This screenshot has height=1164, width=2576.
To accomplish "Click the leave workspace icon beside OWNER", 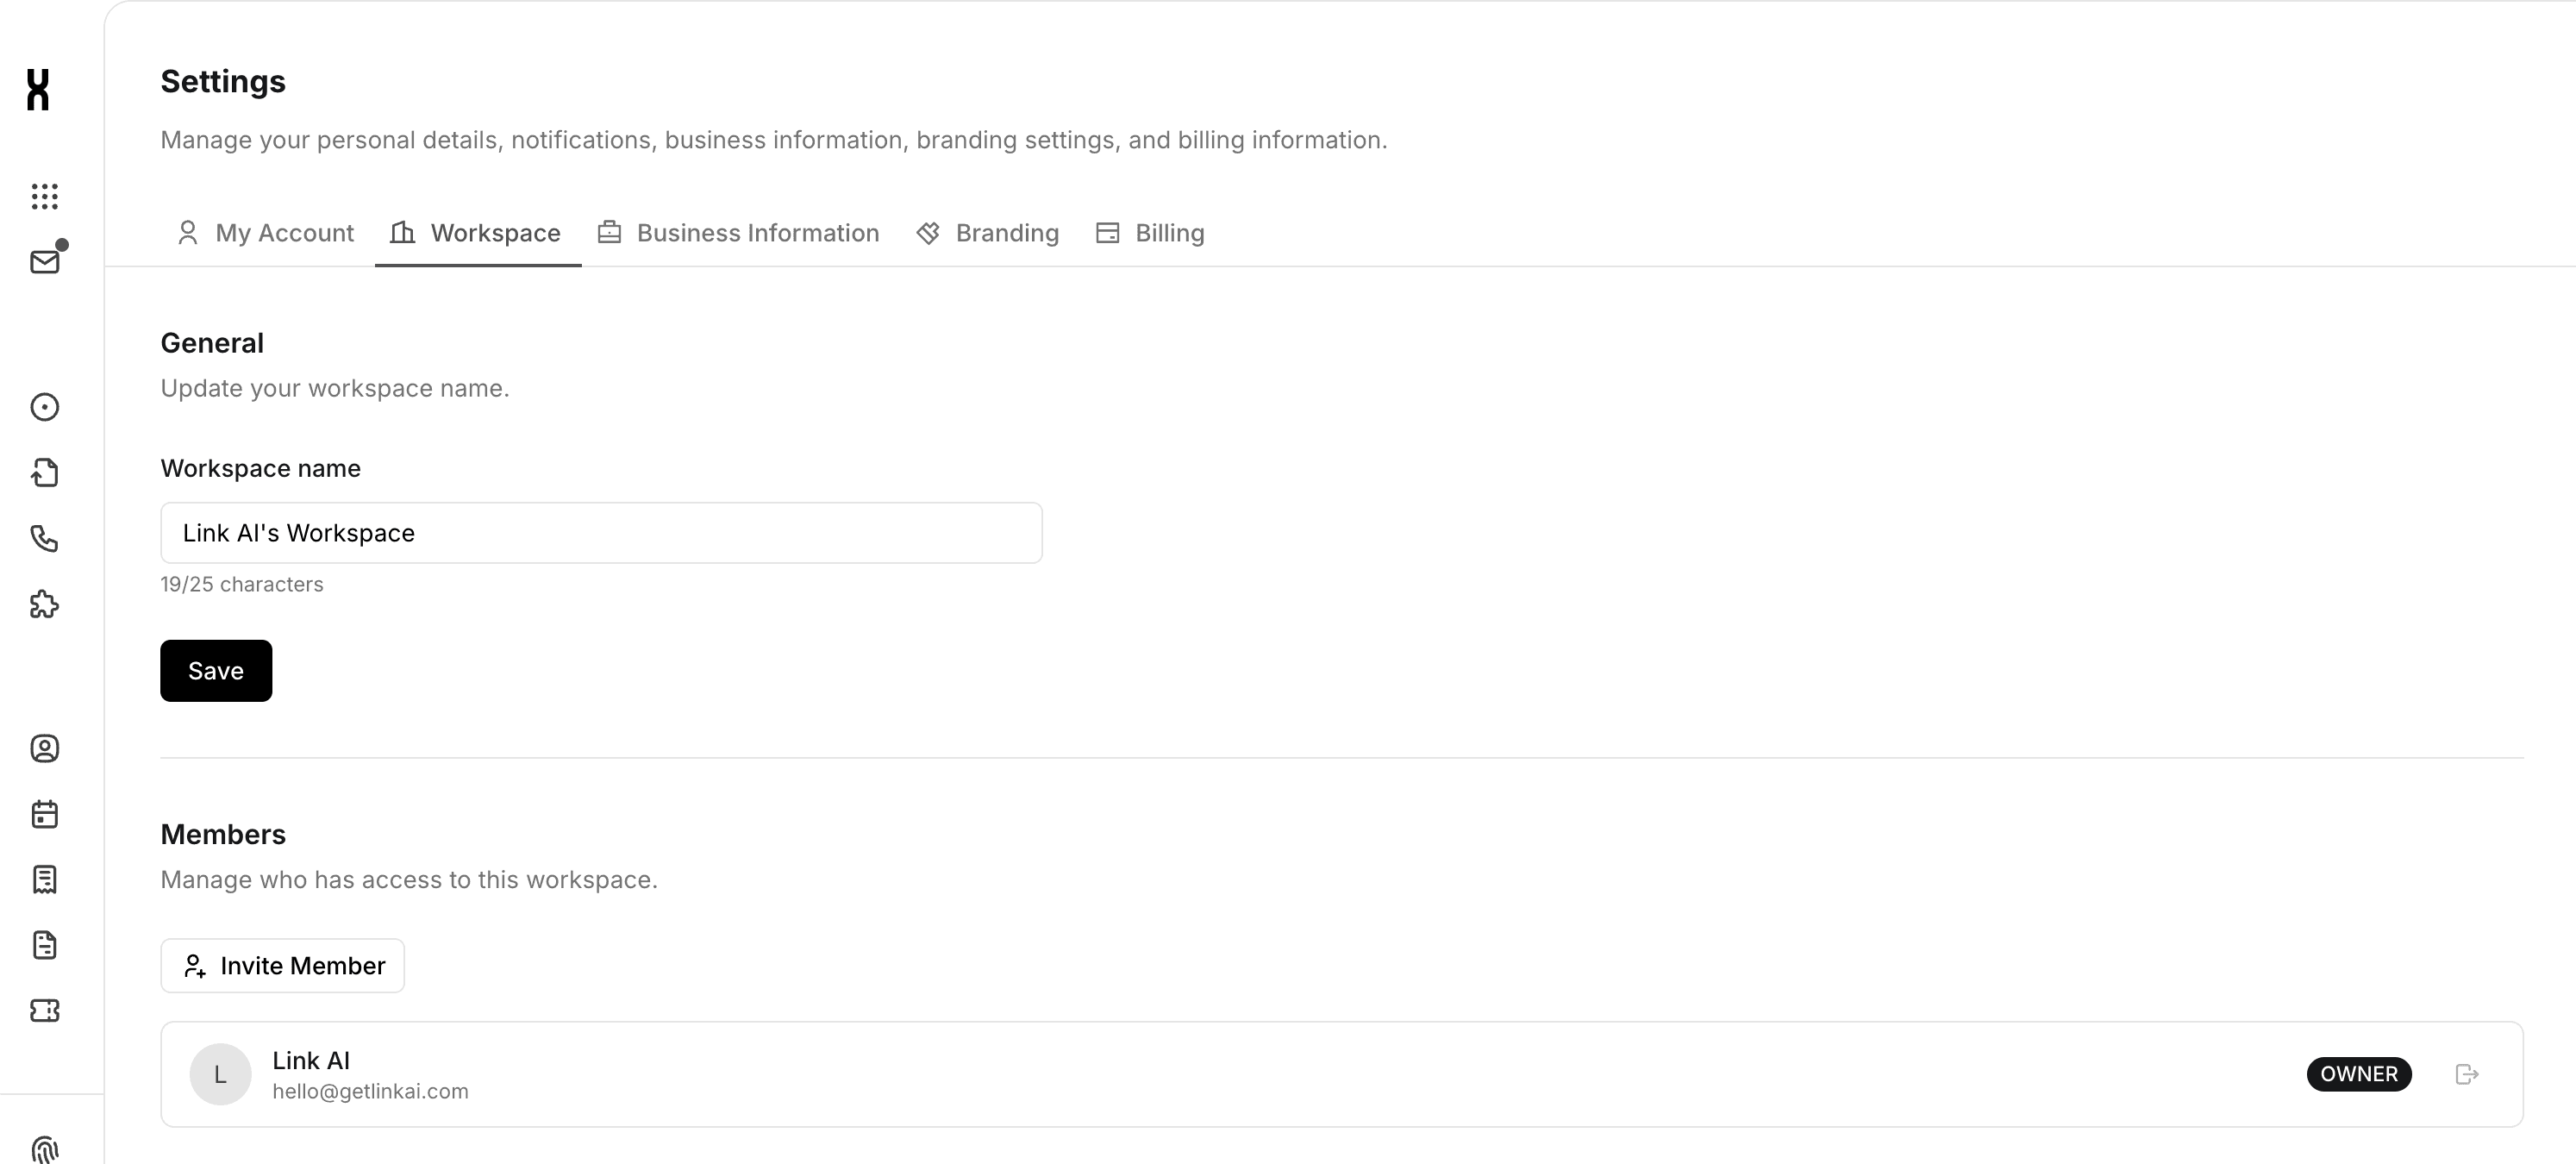I will (2467, 1074).
